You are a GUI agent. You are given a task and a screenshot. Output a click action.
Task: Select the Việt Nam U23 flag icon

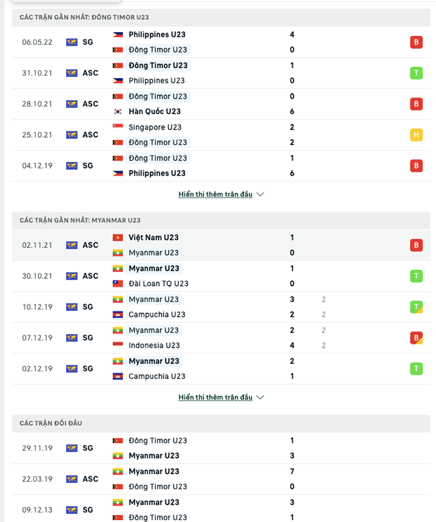118,237
